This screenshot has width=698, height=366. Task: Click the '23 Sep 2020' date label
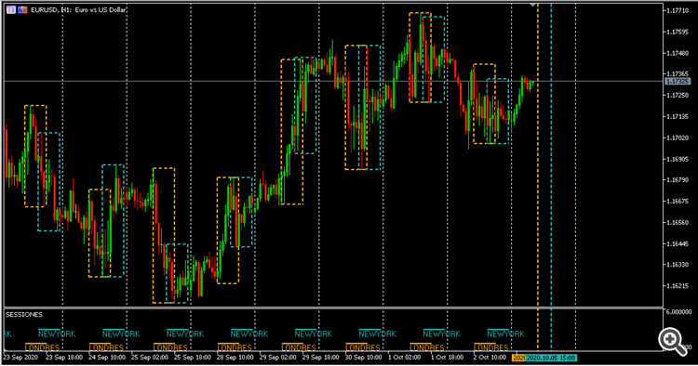[21, 357]
